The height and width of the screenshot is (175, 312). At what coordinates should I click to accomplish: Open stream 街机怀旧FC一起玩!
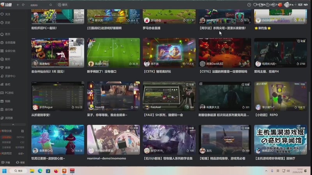pos(44,28)
